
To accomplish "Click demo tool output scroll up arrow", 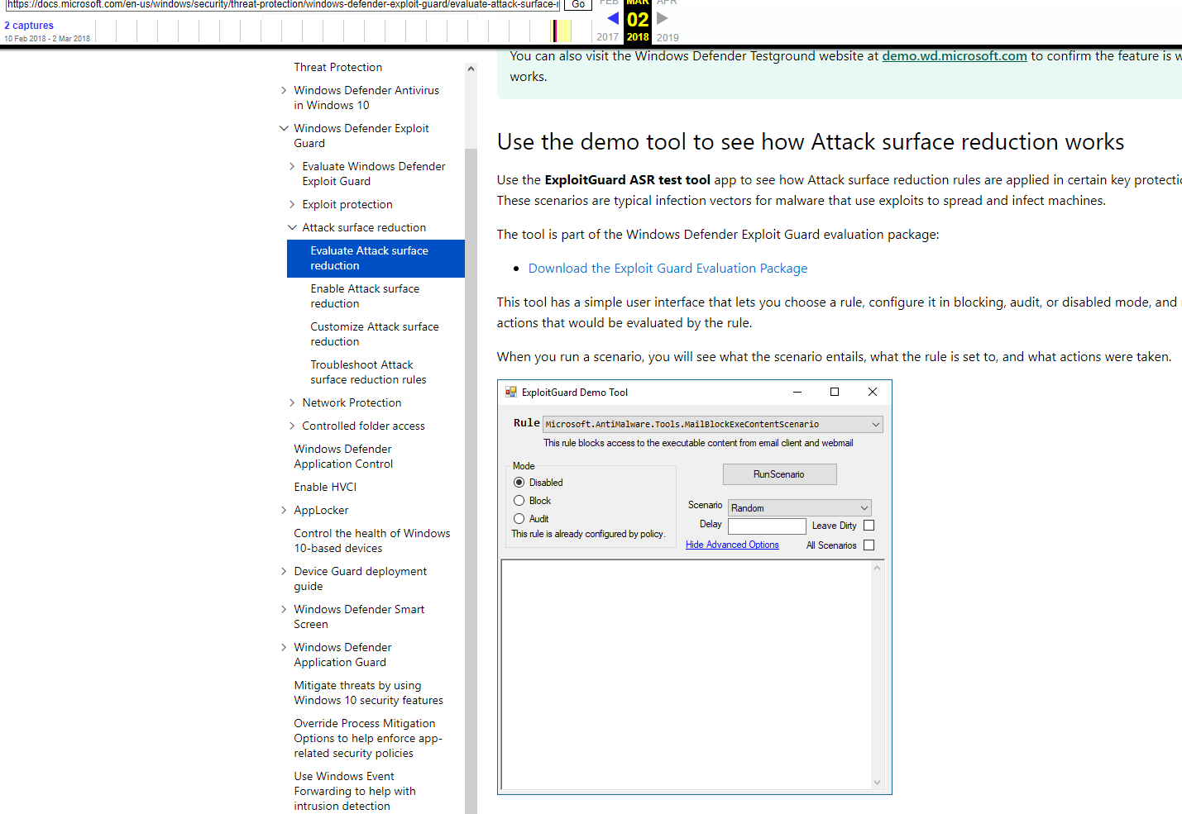I will (878, 568).
